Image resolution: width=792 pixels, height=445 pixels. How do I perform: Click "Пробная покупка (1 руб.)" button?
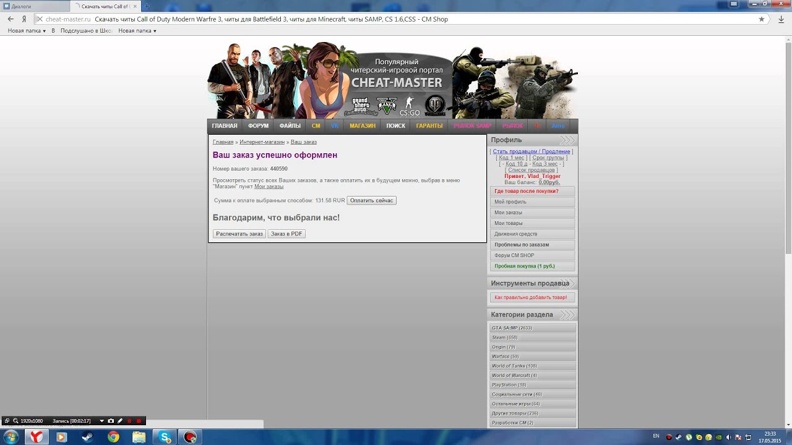tap(532, 266)
